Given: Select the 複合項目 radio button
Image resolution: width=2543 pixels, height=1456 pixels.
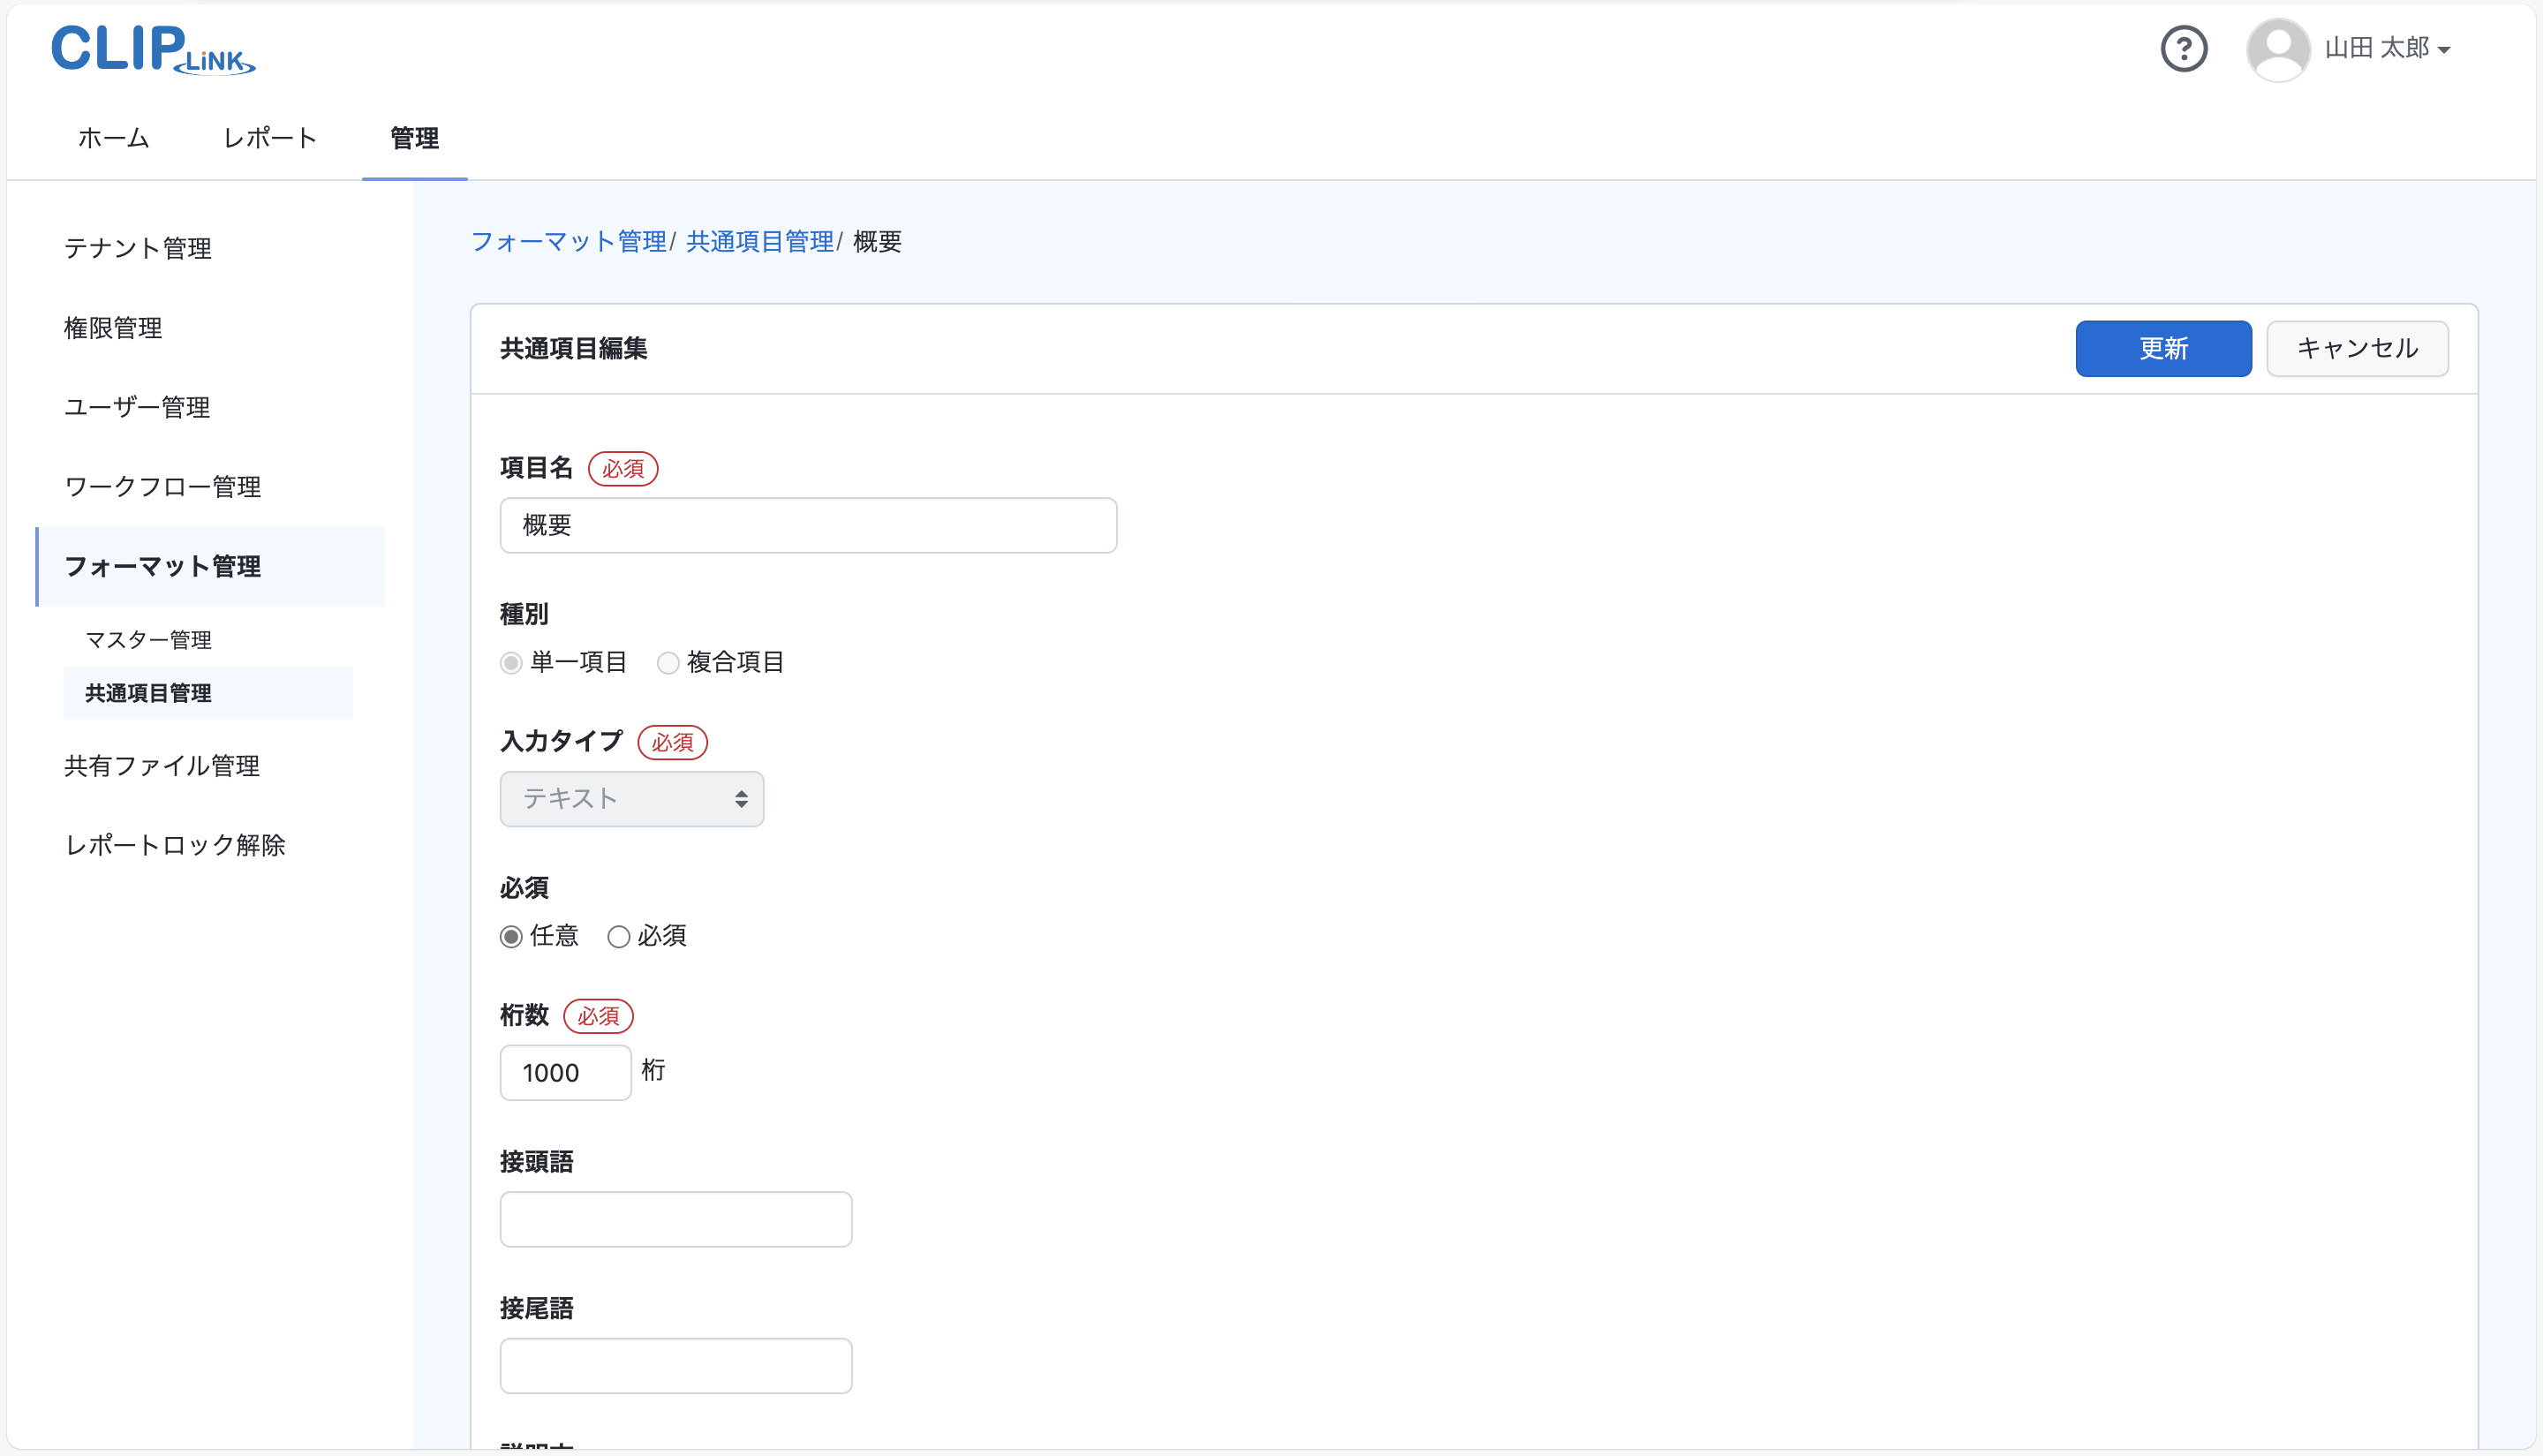Looking at the screenshot, I should 668,662.
